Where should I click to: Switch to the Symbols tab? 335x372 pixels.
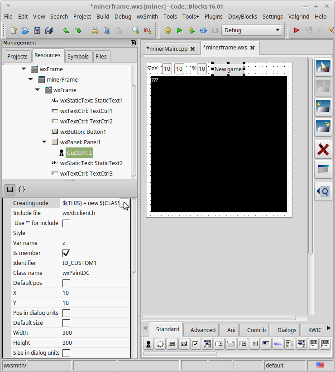[x=78, y=56]
